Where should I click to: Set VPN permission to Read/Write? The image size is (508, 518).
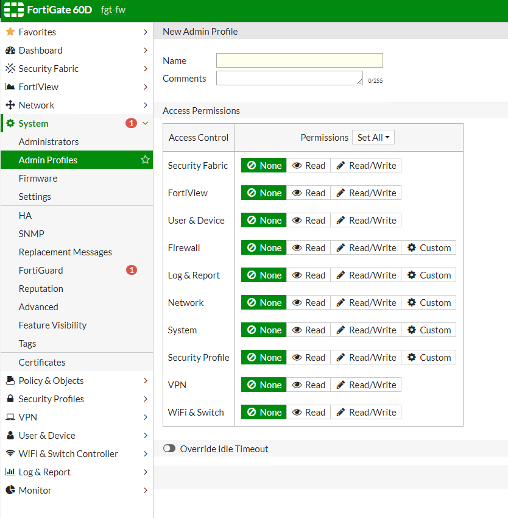click(365, 385)
